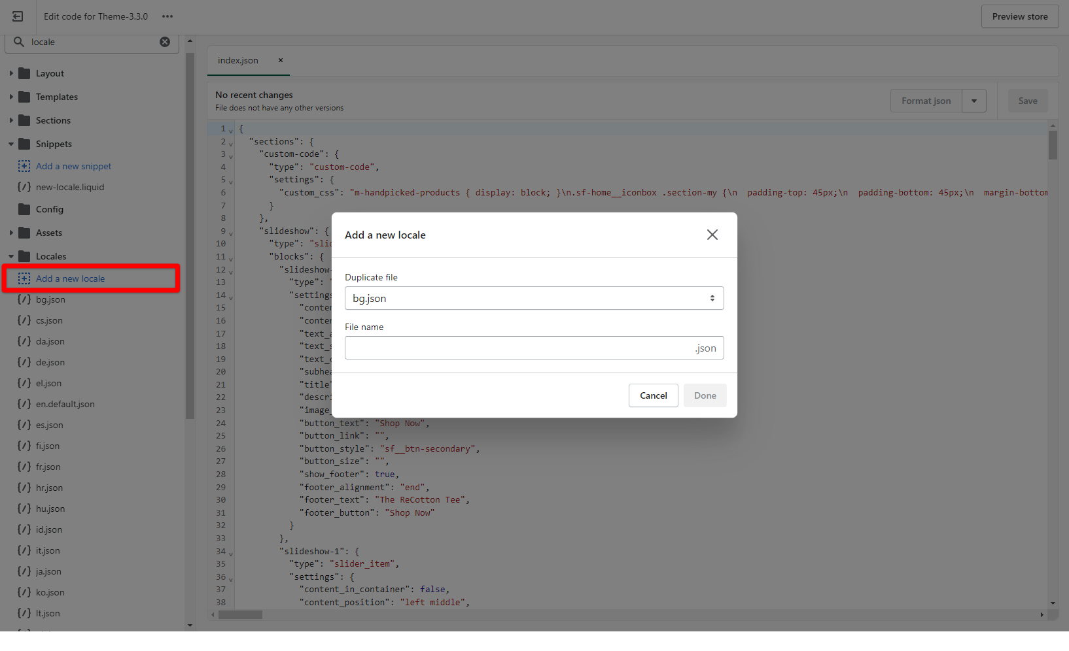Click the Assets folder icon

(x=25, y=233)
